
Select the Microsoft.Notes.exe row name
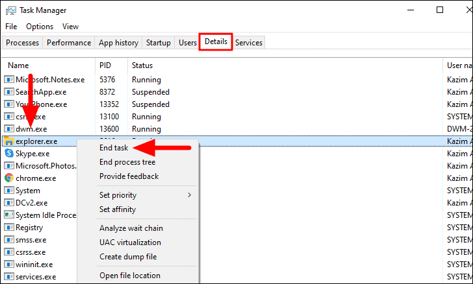tap(50, 80)
